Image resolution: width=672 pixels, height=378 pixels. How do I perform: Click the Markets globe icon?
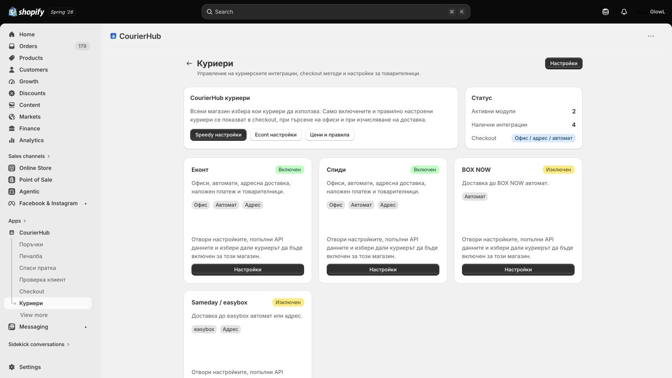(x=12, y=117)
